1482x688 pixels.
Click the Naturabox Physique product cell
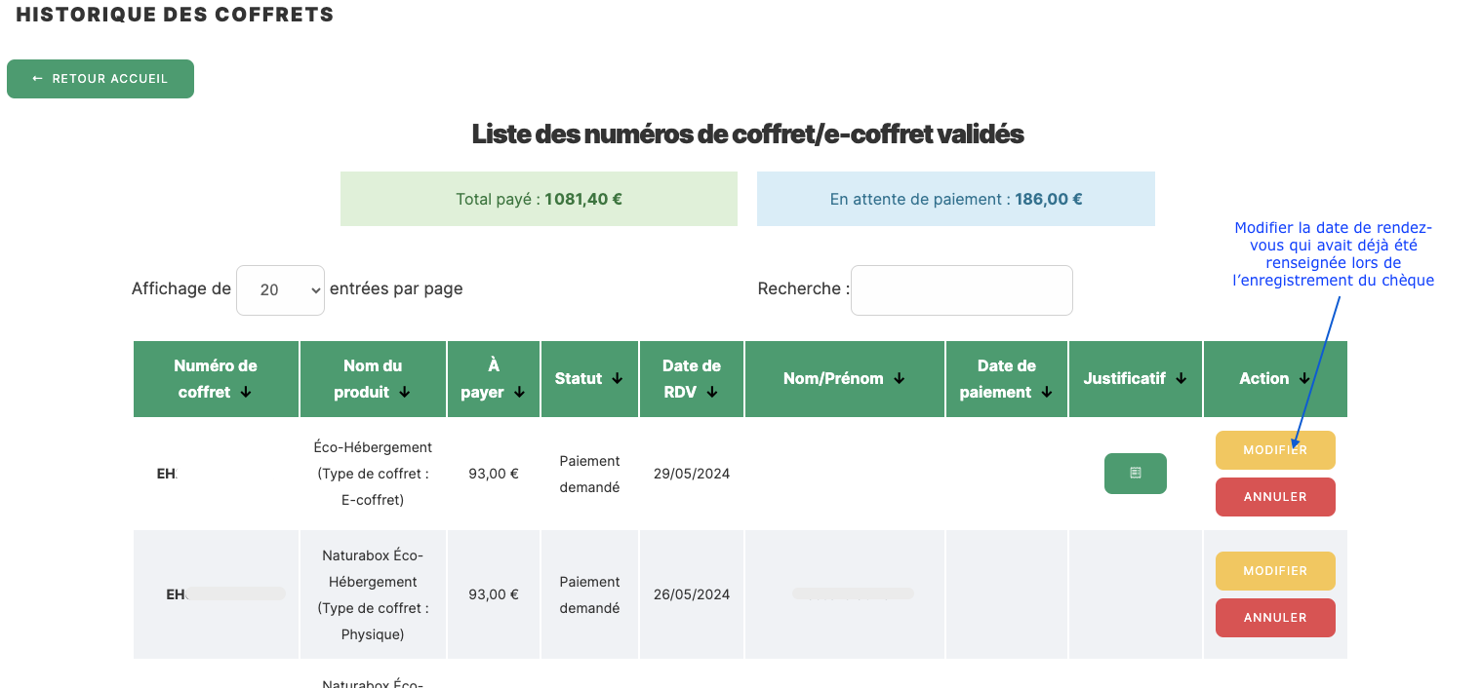(x=373, y=594)
